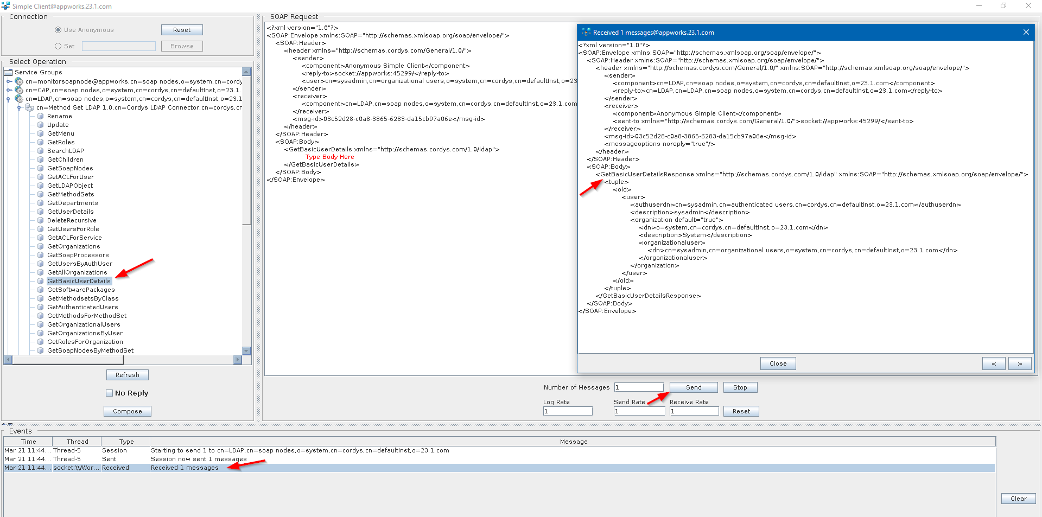The image size is (1042, 517).
Task: Select the Set connection radio button
Action: click(x=58, y=46)
